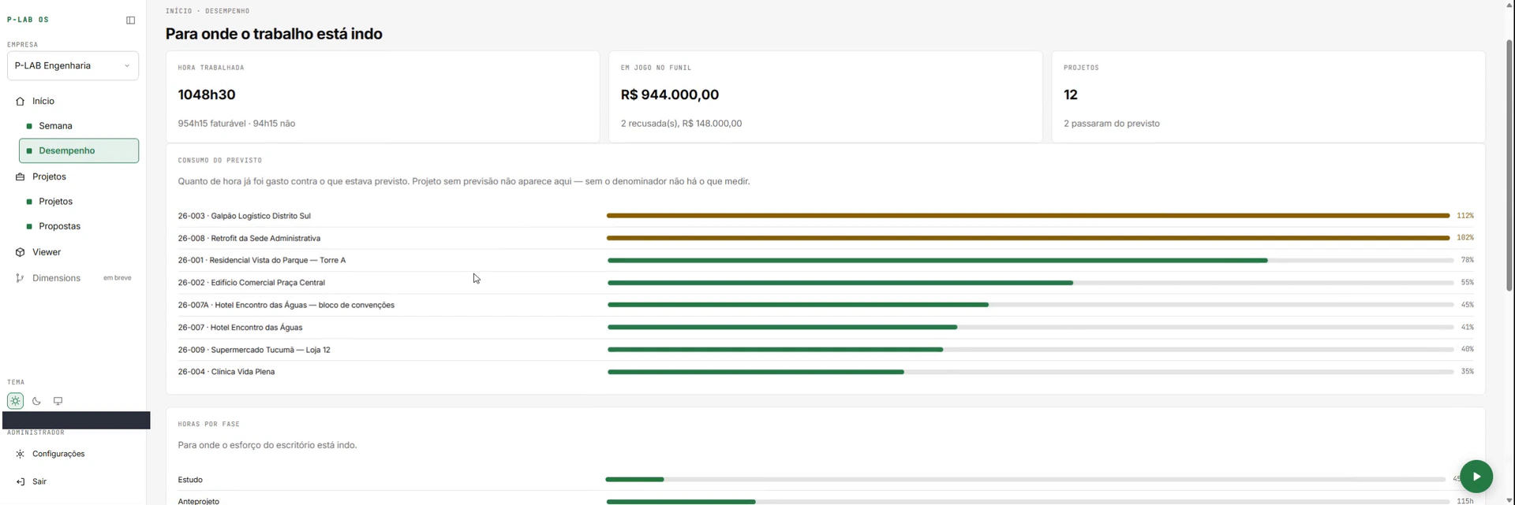Click the 2 passaram do previsto text

click(x=1112, y=124)
